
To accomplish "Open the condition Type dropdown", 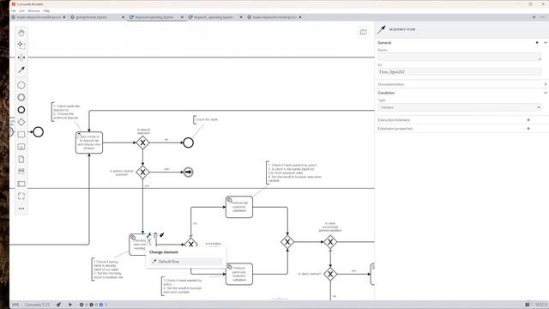I will [460, 107].
